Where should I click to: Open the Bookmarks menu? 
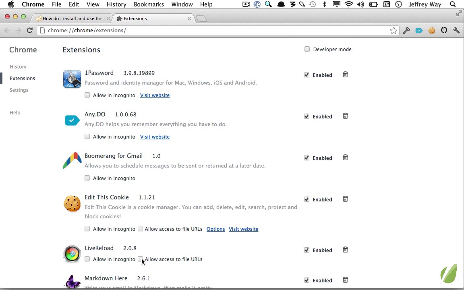click(149, 4)
